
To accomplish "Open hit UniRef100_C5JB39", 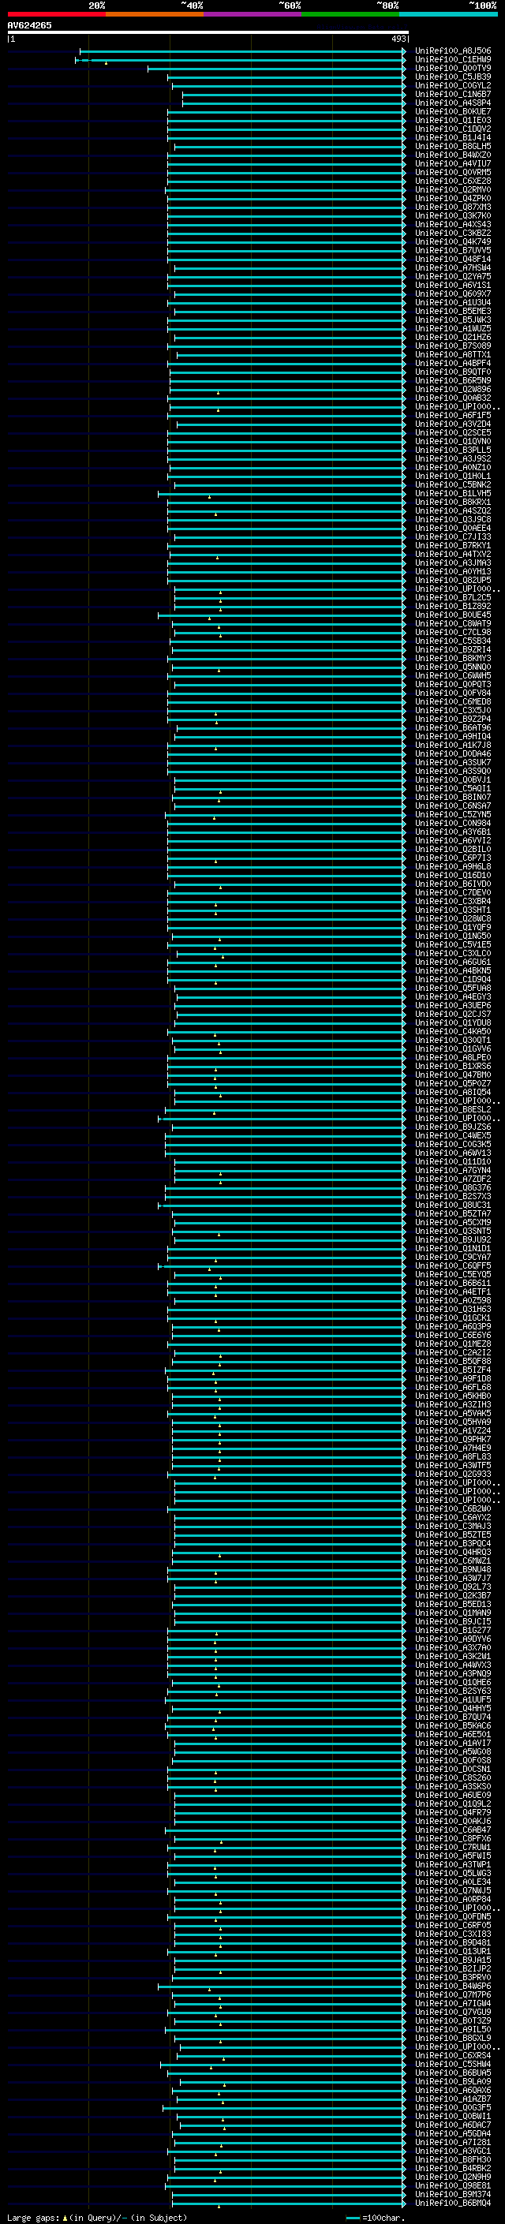I will coord(452,77).
